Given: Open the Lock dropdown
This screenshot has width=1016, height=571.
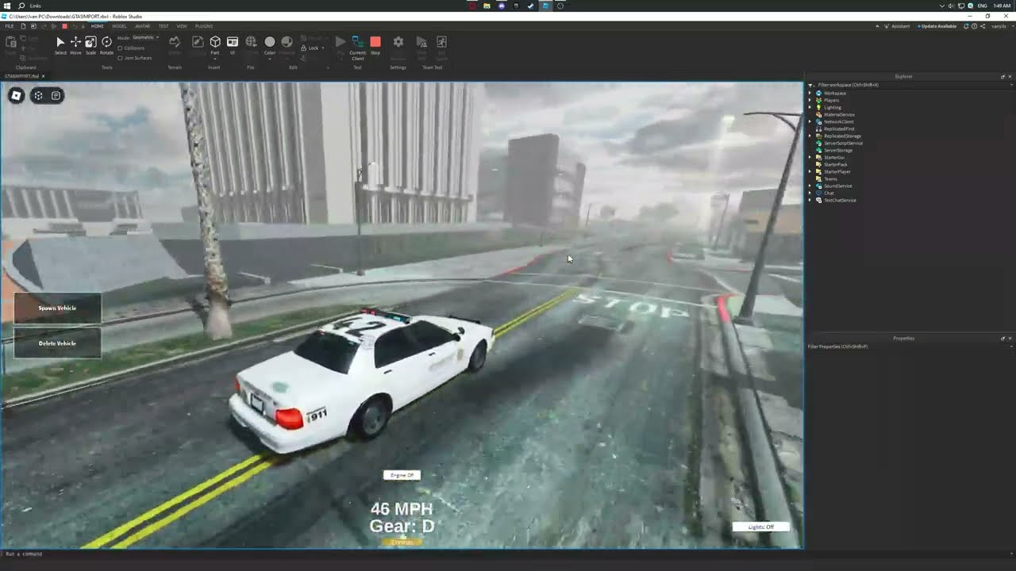Looking at the screenshot, I should tap(312, 48).
